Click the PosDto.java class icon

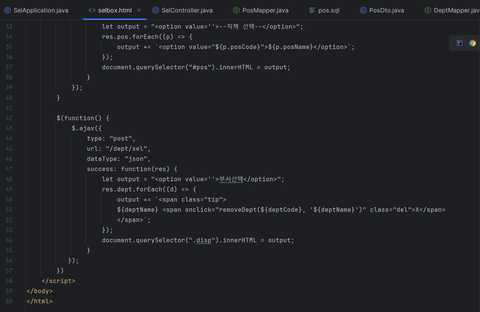point(363,10)
